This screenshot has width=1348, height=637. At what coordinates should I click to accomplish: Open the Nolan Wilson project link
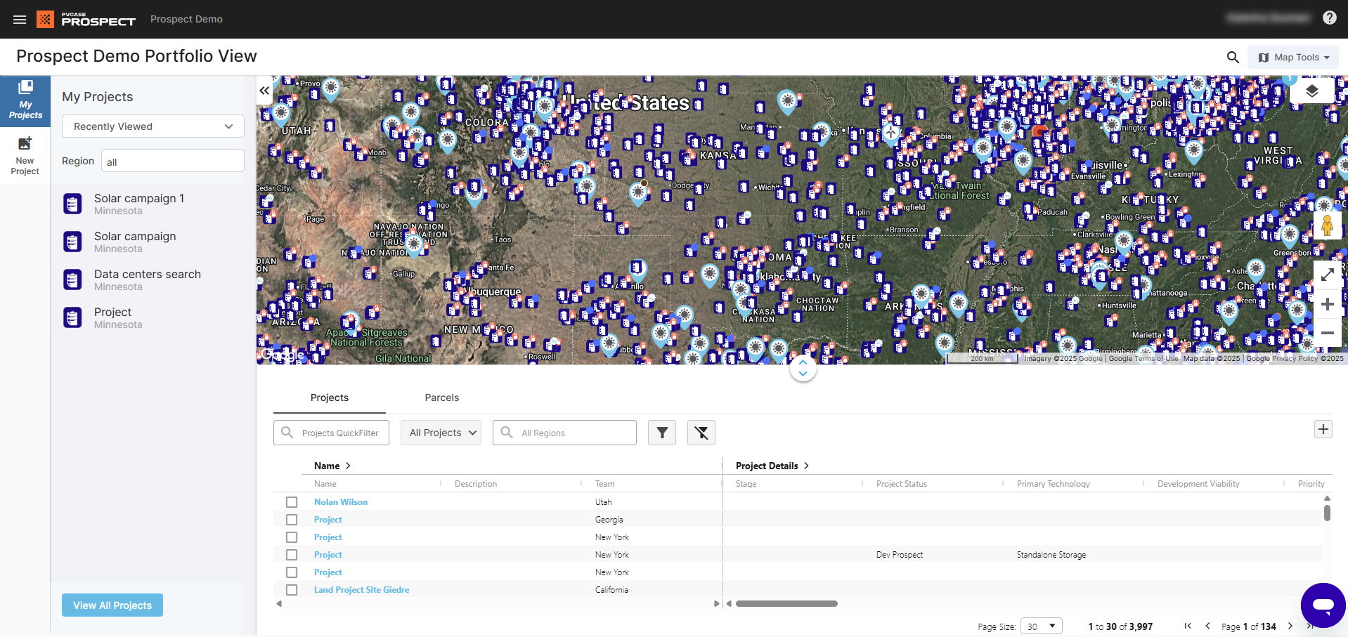tap(341, 502)
